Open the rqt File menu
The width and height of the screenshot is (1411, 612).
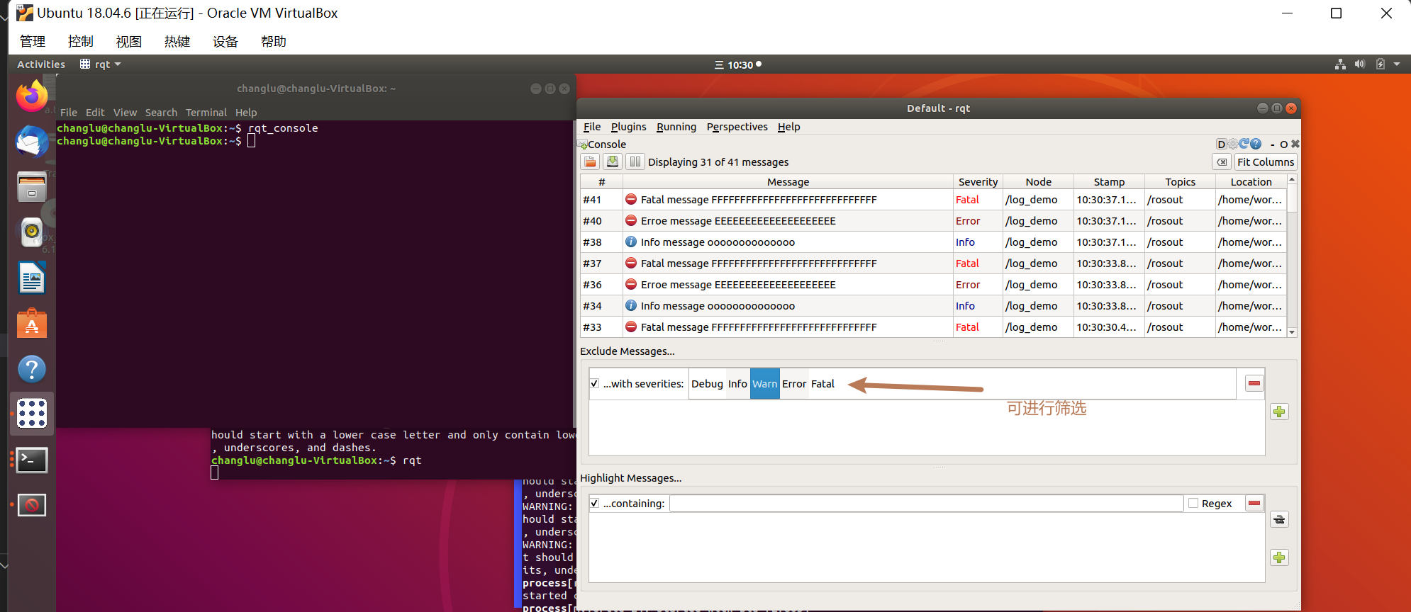592,127
